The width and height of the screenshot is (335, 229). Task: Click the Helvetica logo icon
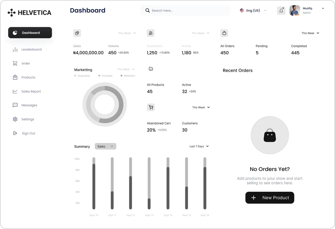[11, 13]
